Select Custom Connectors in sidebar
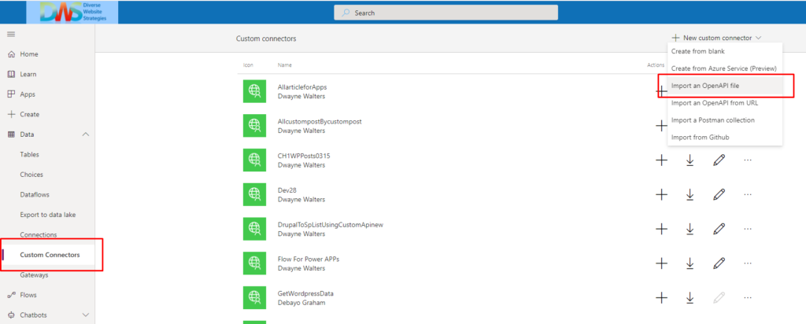The image size is (806, 324). tap(50, 255)
